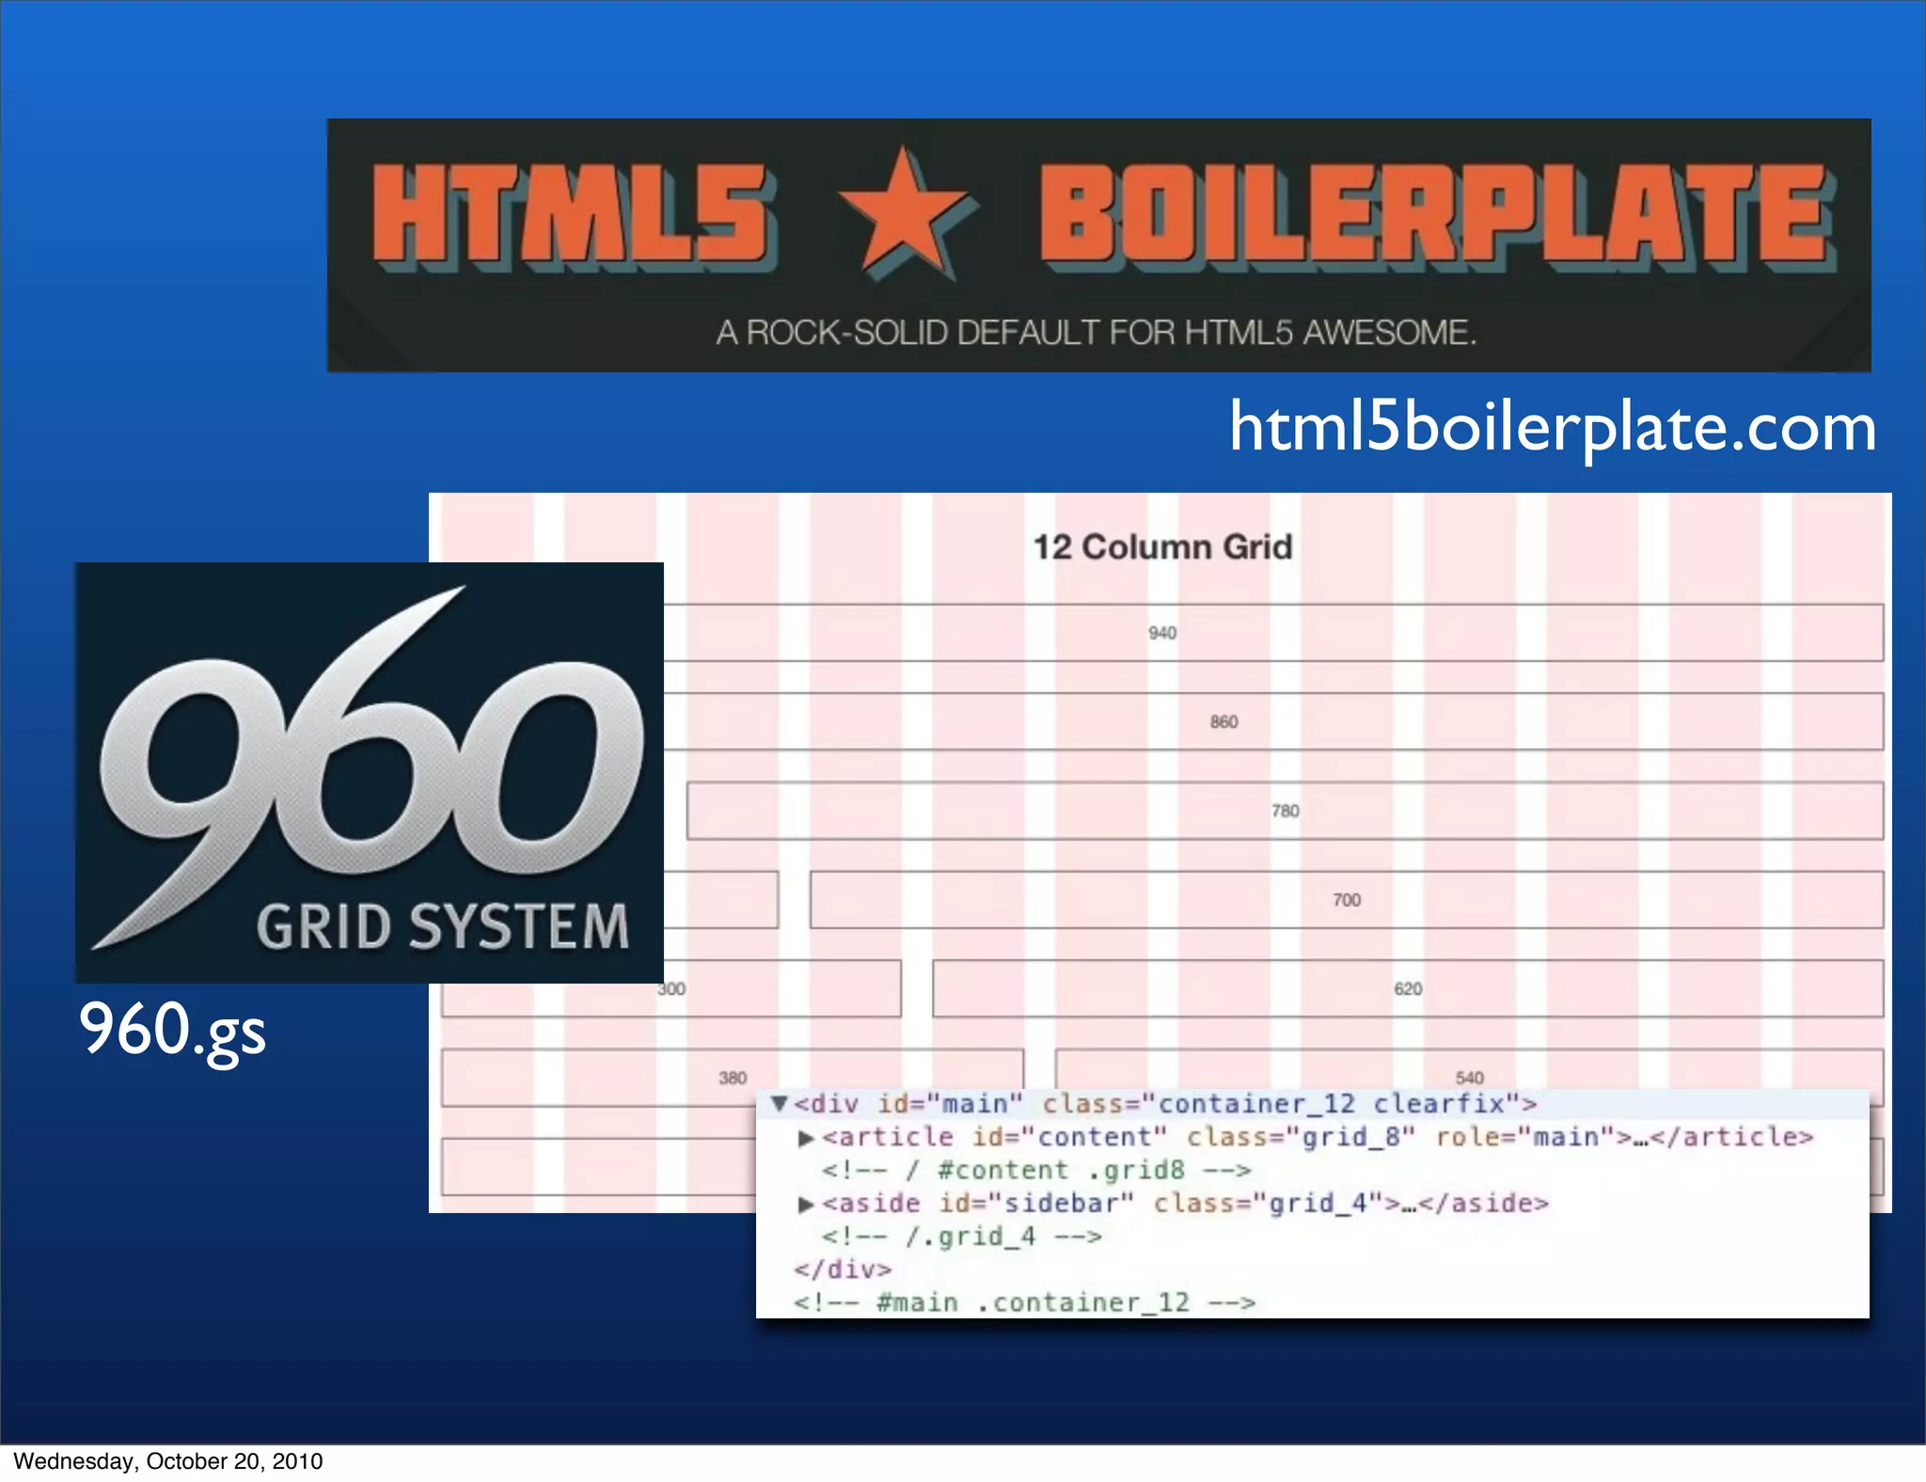The image size is (1926, 1482).
Task: Open the 960.gs link
Action: [x=173, y=1031]
